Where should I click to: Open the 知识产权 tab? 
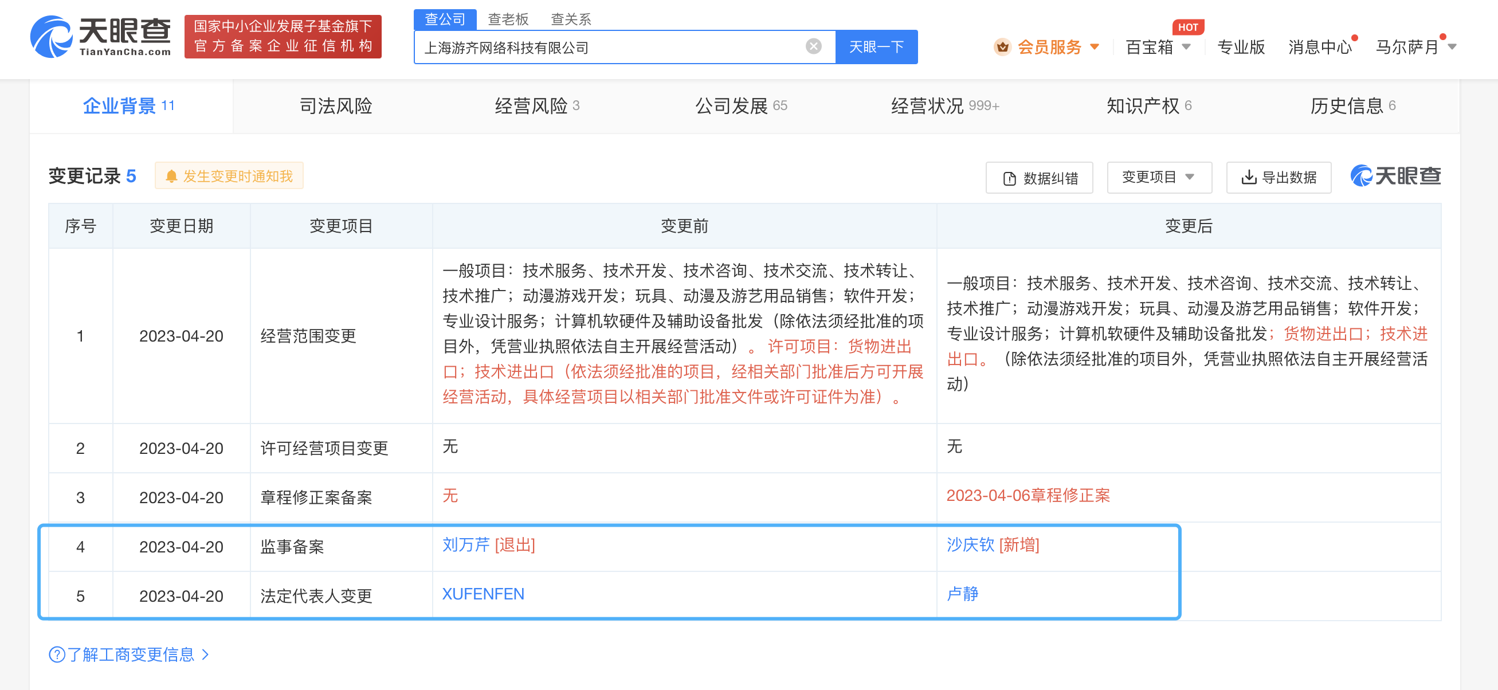coord(1148,106)
